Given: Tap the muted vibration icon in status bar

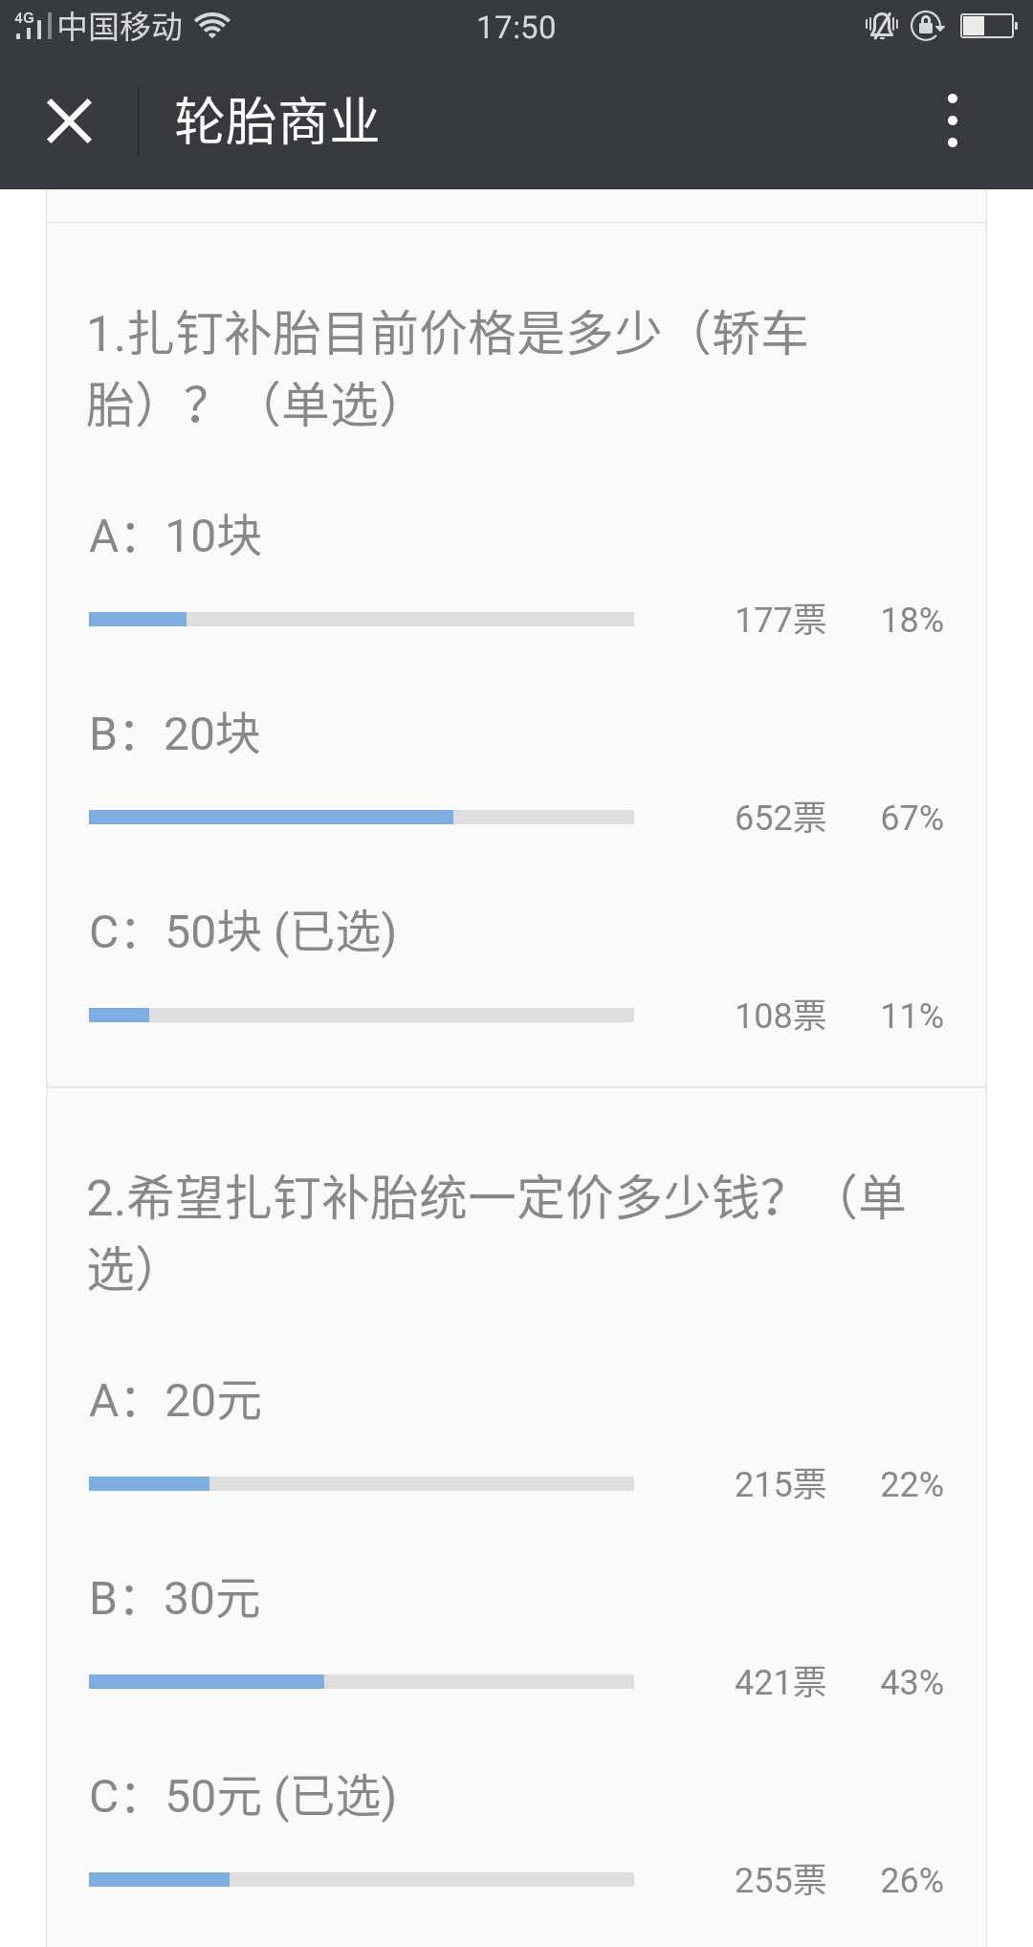Looking at the screenshot, I should pyautogui.click(x=881, y=26).
